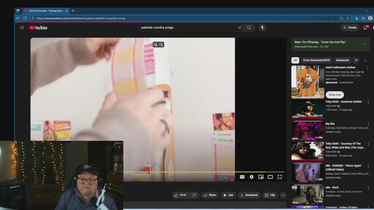Open a new browser tab

[73, 11]
